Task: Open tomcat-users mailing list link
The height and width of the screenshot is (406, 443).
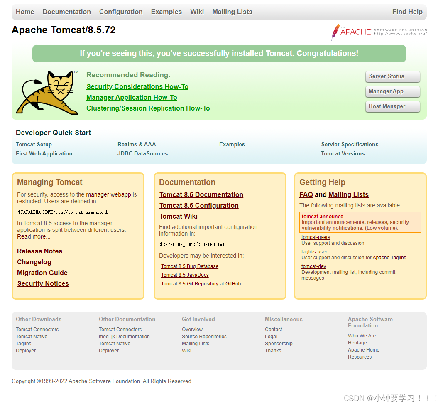Action: pyautogui.click(x=316, y=237)
